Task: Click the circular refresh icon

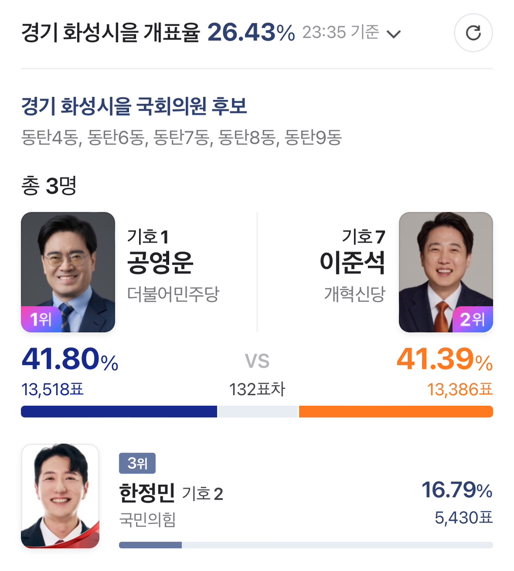Action: pos(473,33)
